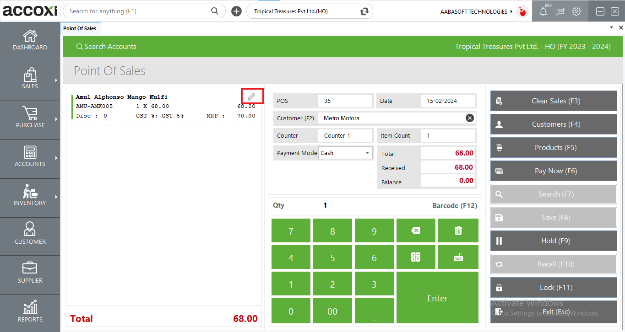Viewport: 625px width, 332px height.
Task: Open the settings gear icon
Action: [576, 11]
